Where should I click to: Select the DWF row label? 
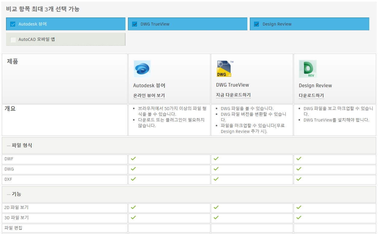[9, 159]
